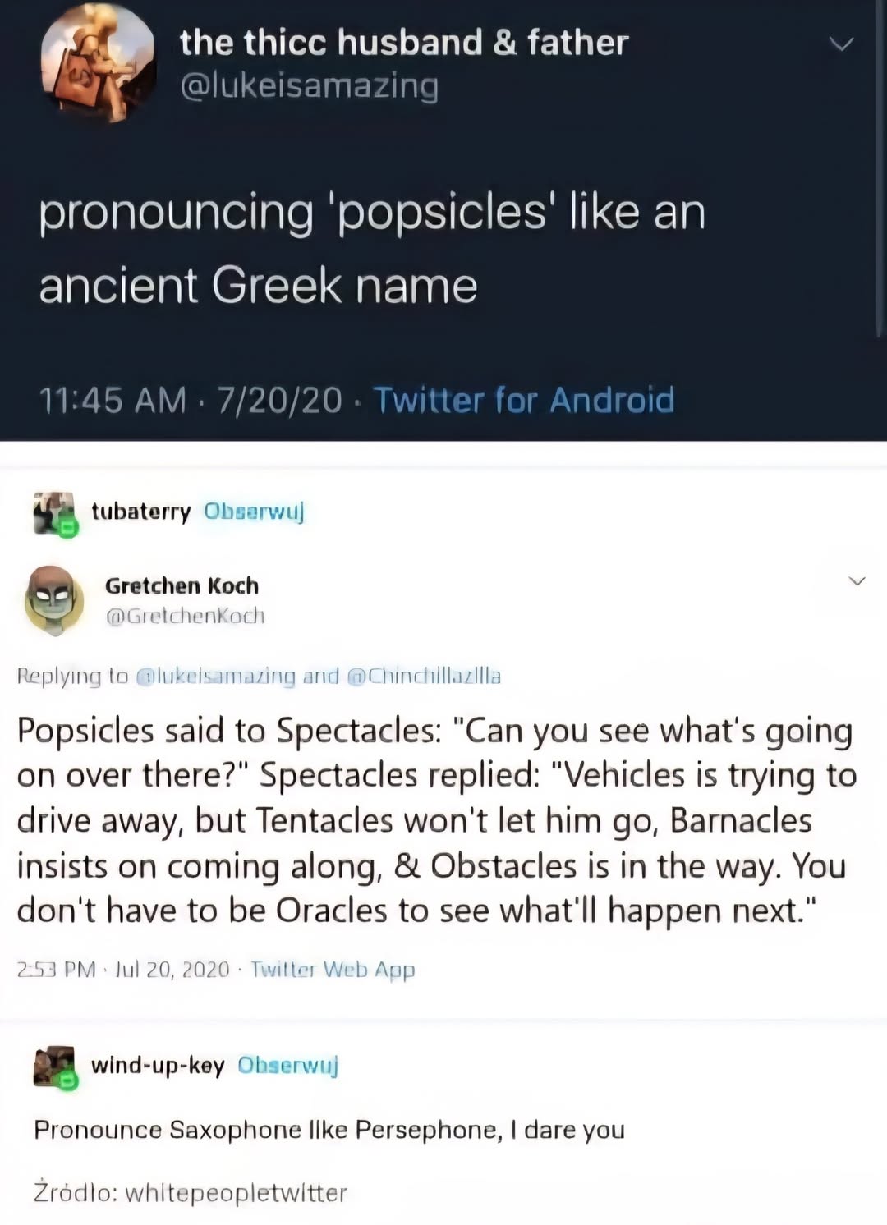Image resolution: width=887 pixels, height=1225 pixels.
Task: Open the Twitter for Android source link
Action: pyautogui.click(x=523, y=401)
